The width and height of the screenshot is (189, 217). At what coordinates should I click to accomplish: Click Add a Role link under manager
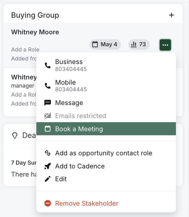coord(24,95)
